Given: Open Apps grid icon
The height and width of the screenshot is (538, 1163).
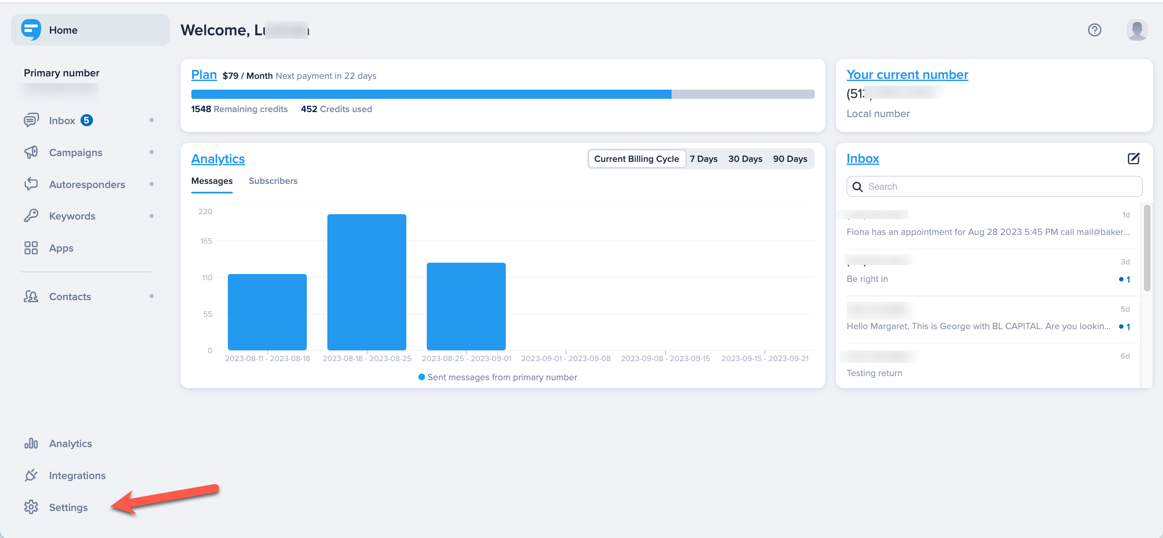Looking at the screenshot, I should (31, 248).
